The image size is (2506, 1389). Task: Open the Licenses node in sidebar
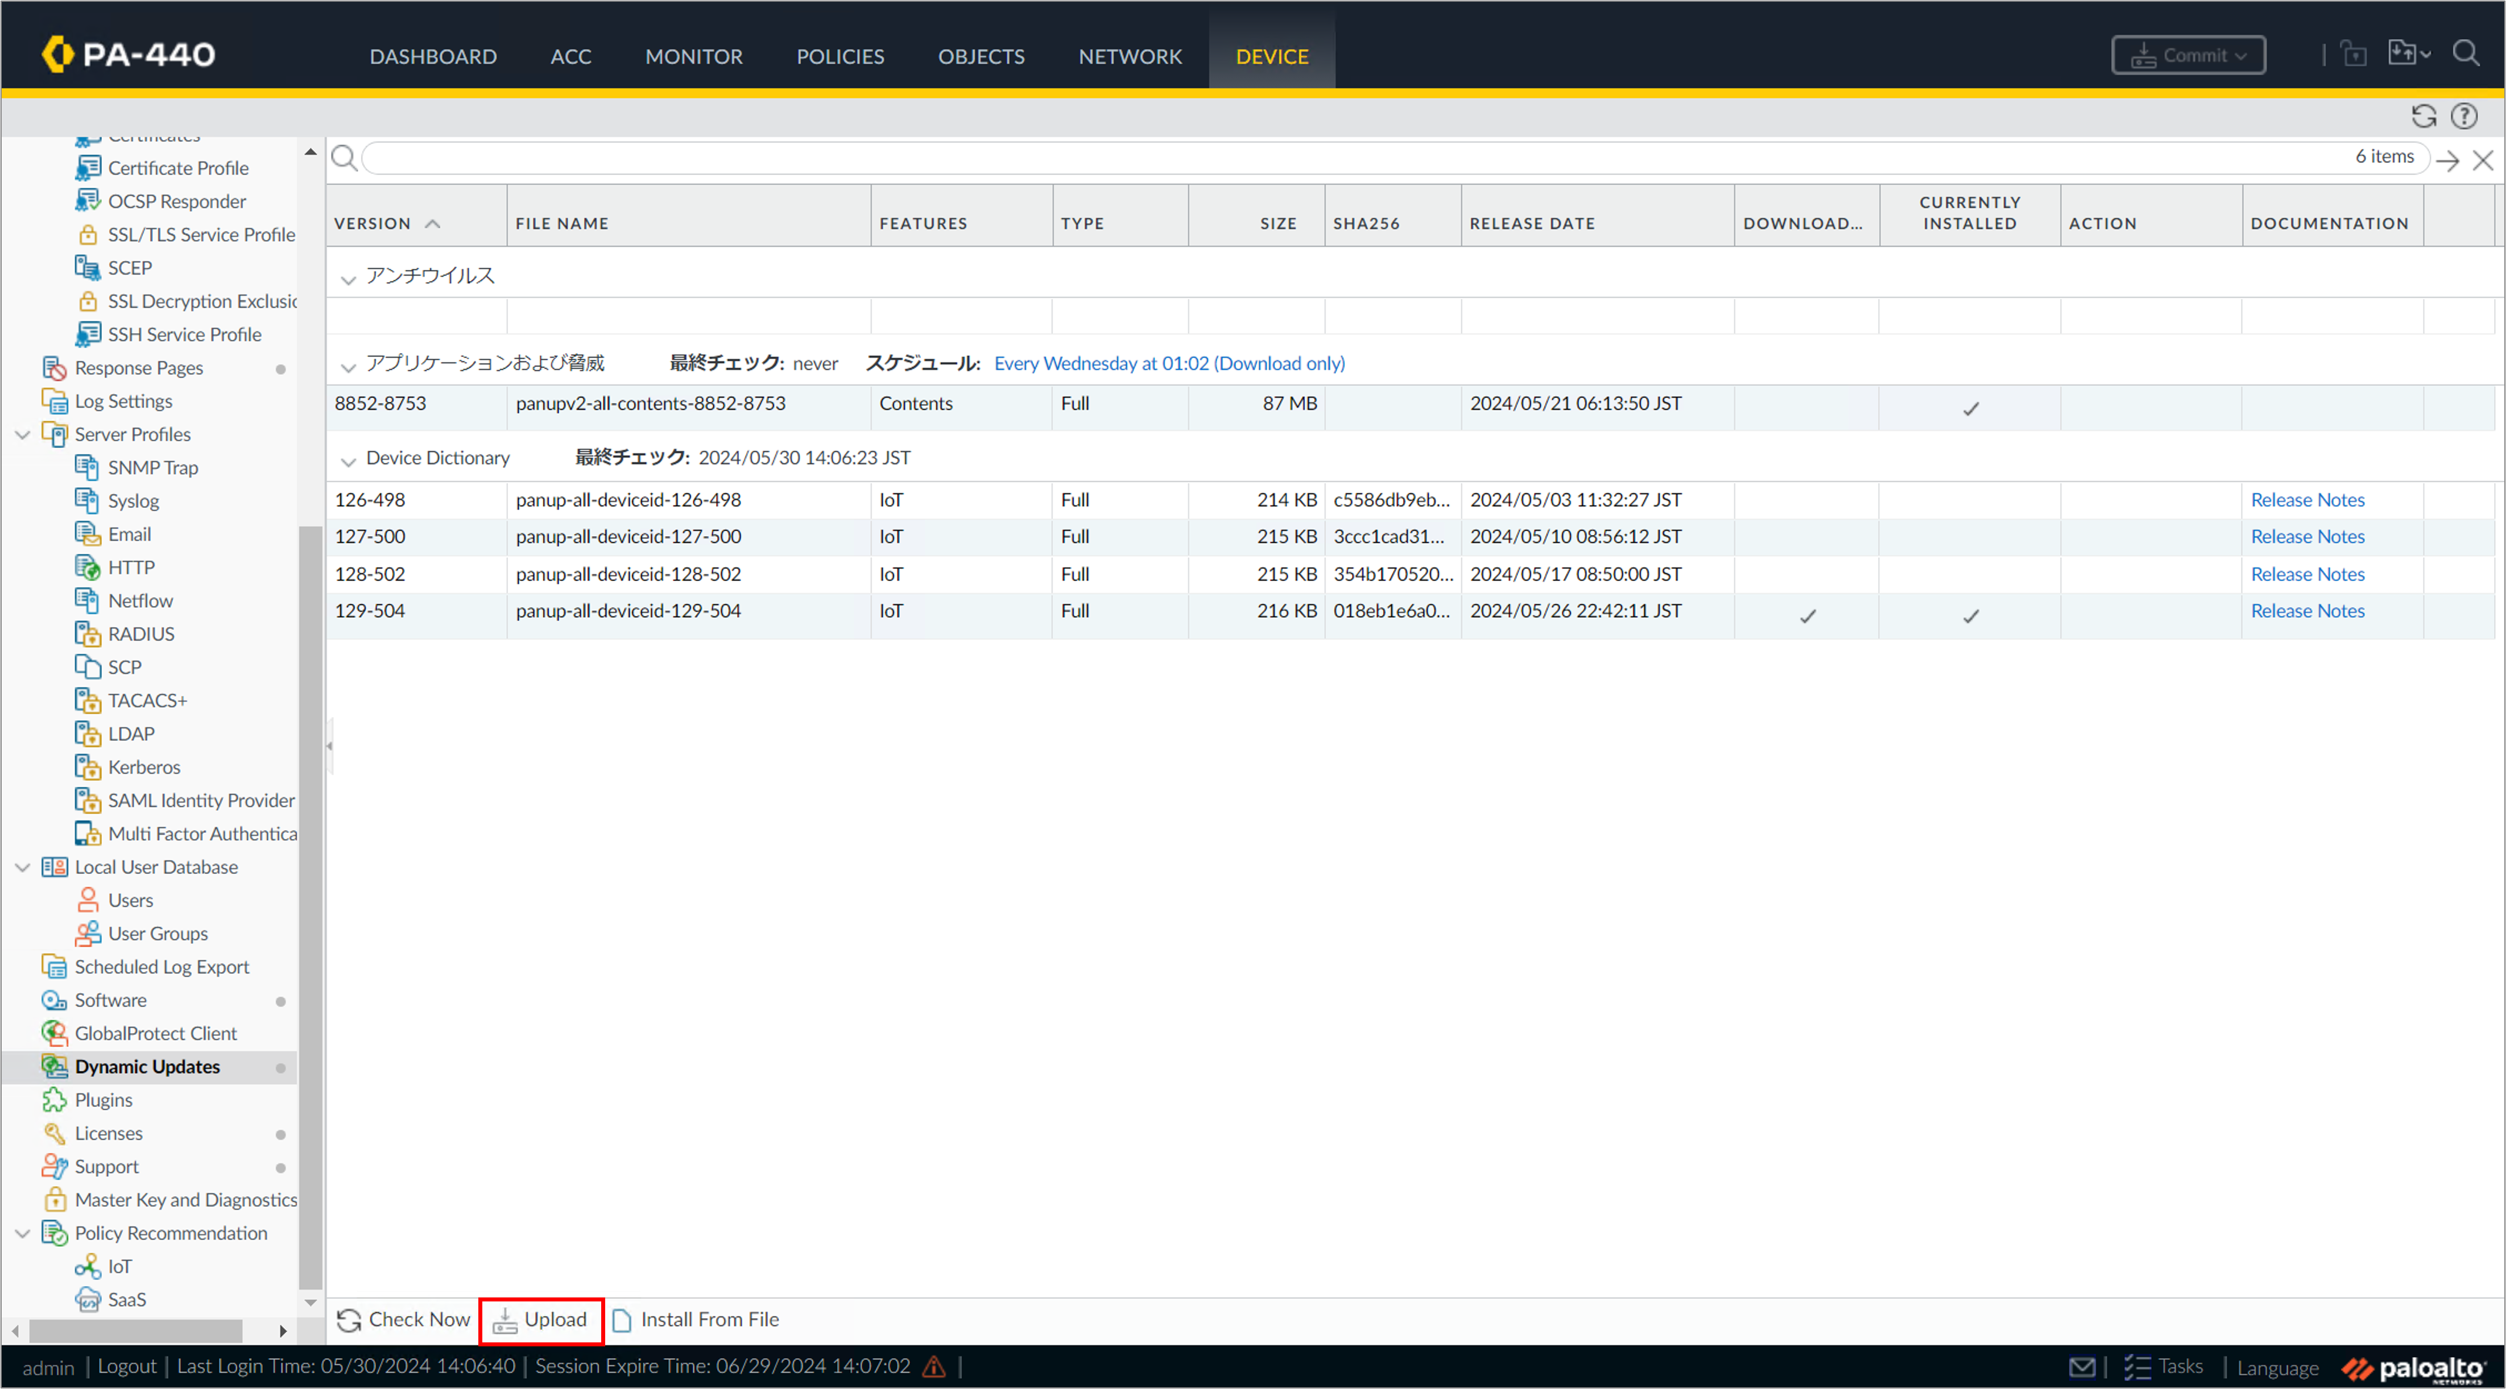click(x=108, y=1133)
